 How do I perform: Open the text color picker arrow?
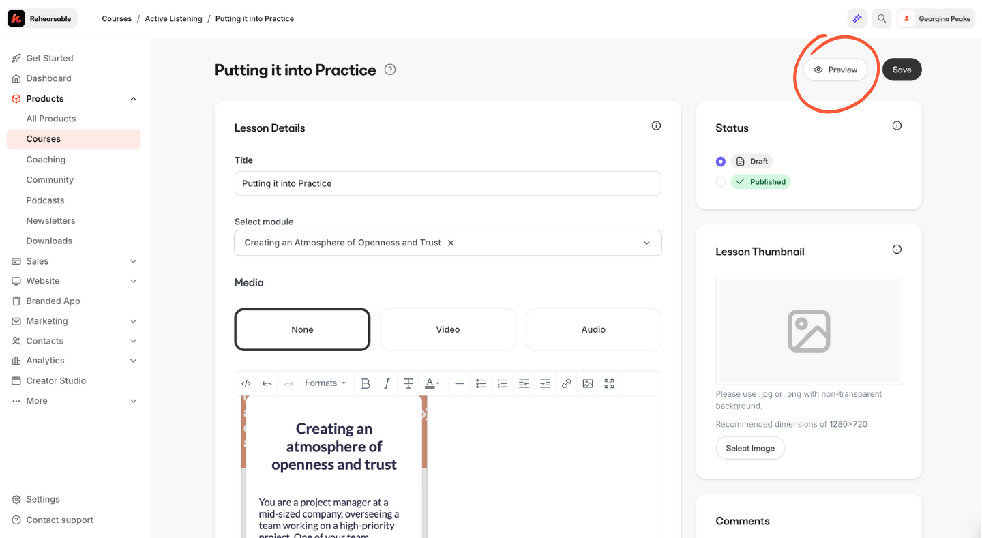[438, 384]
